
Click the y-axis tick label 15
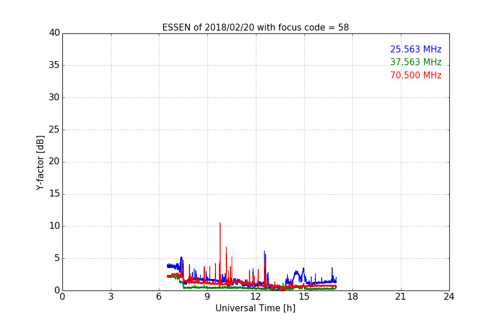pyautogui.click(x=54, y=194)
